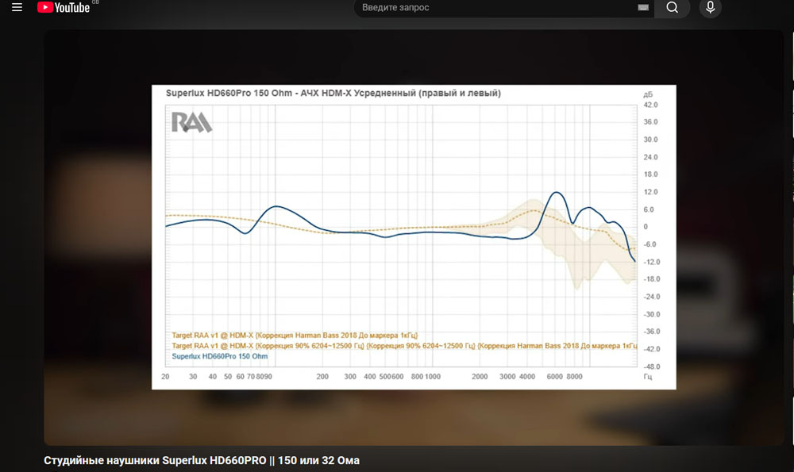Click the "Гц" horizontal axis label
This screenshot has height=472, width=794.
click(648, 378)
